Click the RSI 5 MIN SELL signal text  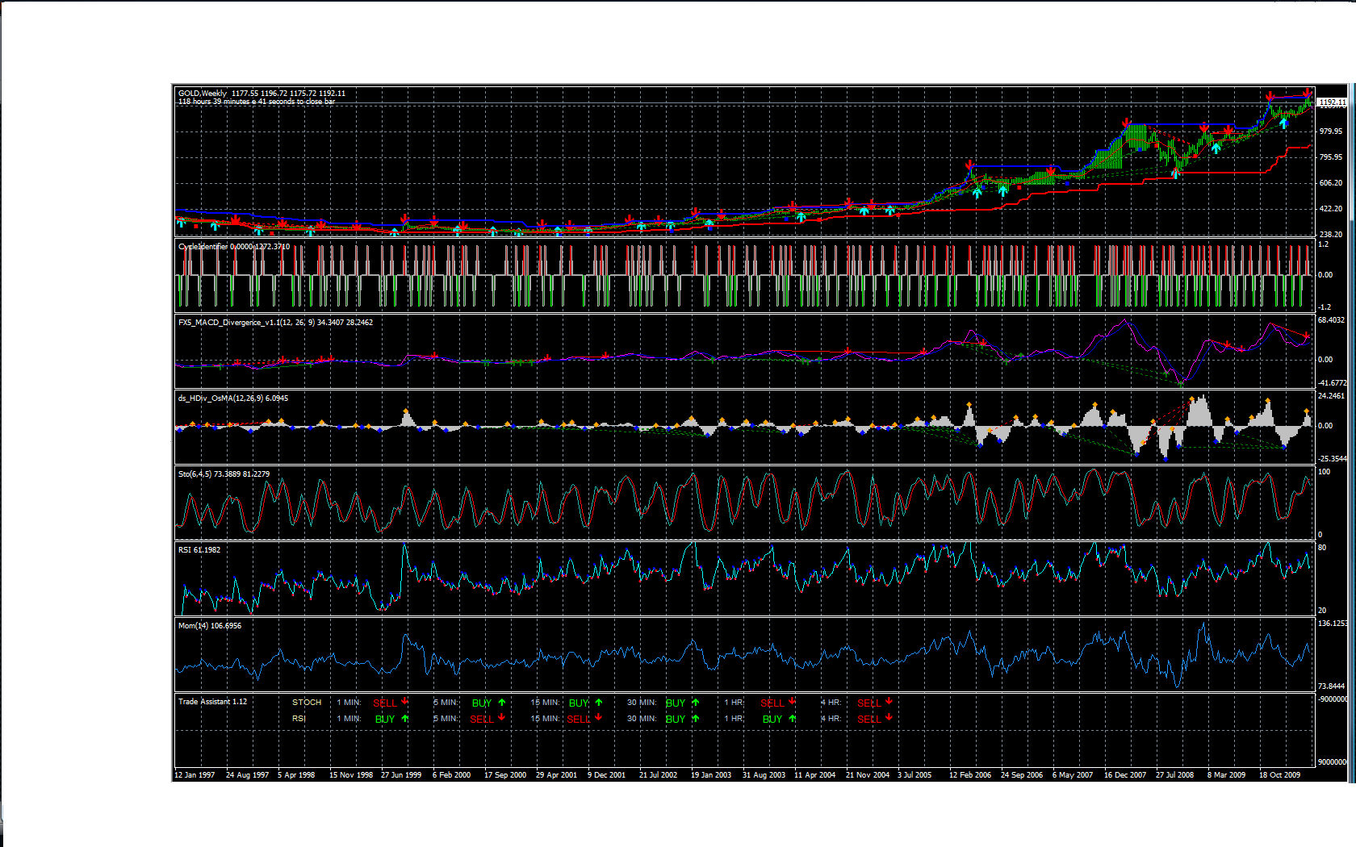(x=482, y=719)
